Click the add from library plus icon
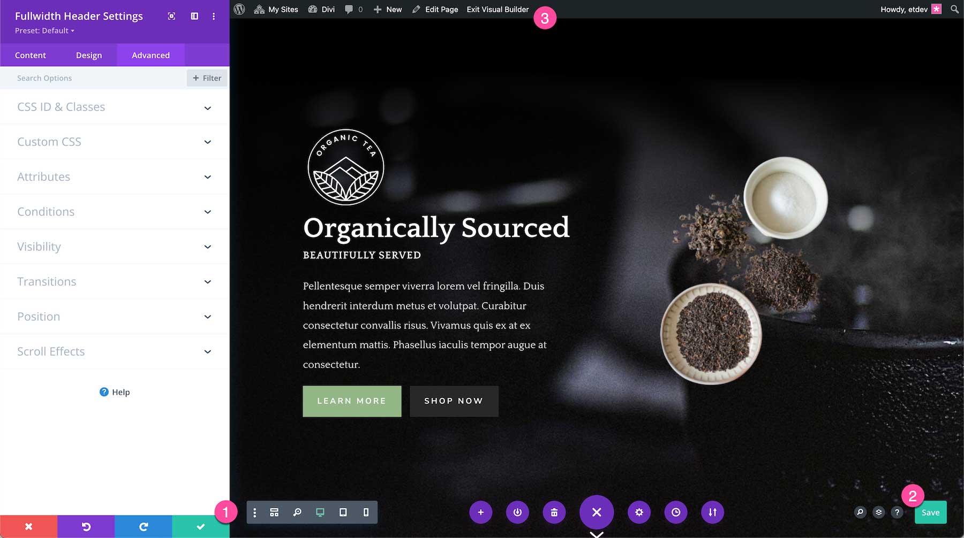The height and width of the screenshot is (538, 964). pos(481,512)
